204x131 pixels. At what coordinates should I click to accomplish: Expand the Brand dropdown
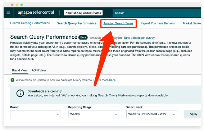(36, 114)
